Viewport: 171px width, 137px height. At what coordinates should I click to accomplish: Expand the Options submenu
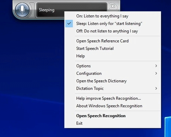[x=113, y=66]
